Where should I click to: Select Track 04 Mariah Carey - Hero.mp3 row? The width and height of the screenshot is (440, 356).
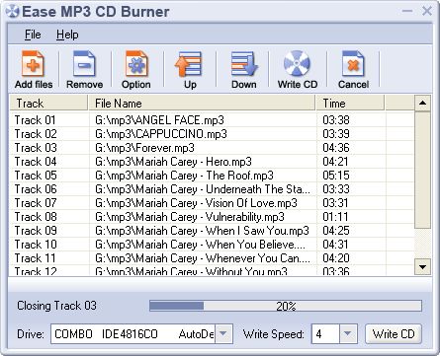pyautogui.click(x=211, y=162)
